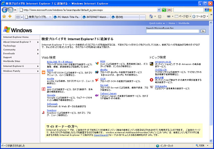214x149 pixels.
Task: Expand the Windows Family submenu
Action: tap(38, 71)
